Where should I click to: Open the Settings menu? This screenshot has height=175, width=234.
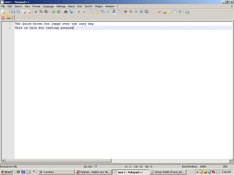61,6
